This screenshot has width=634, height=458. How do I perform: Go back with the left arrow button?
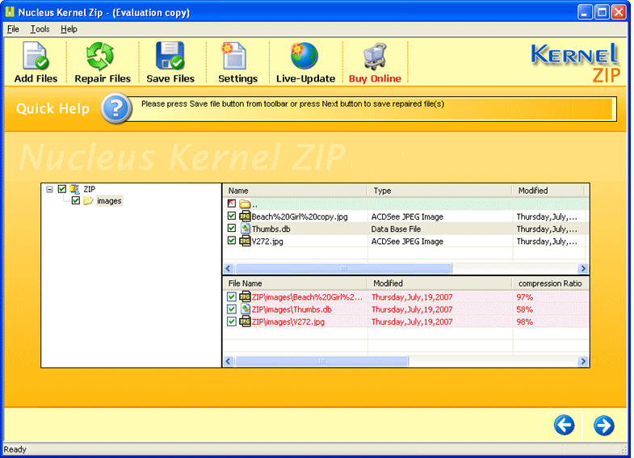tap(564, 425)
